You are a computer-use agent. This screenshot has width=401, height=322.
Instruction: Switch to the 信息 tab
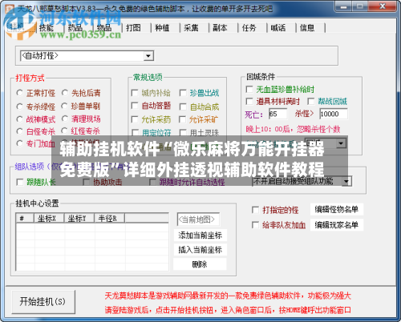pos(307,28)
